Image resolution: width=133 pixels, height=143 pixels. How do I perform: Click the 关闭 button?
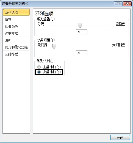click(x=120, y=137)
